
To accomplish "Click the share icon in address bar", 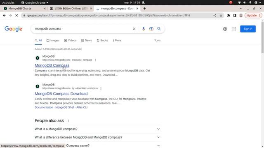I will point(214,16).
